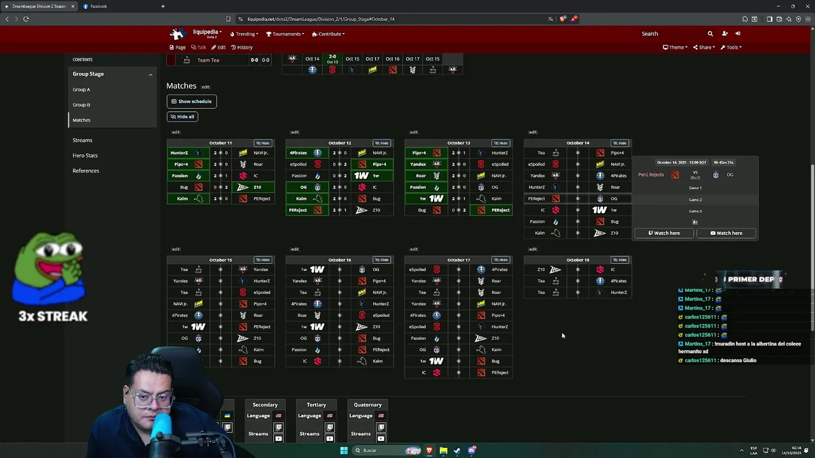Open the Liquipedia horse logo home link

coord(177,34)
